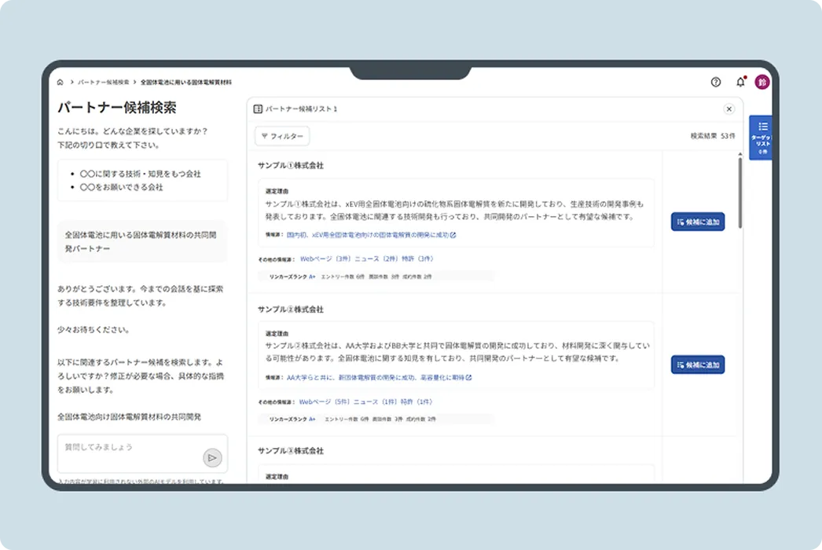
Task: Open the home breadcrumb icon
Action: [61, 82]
